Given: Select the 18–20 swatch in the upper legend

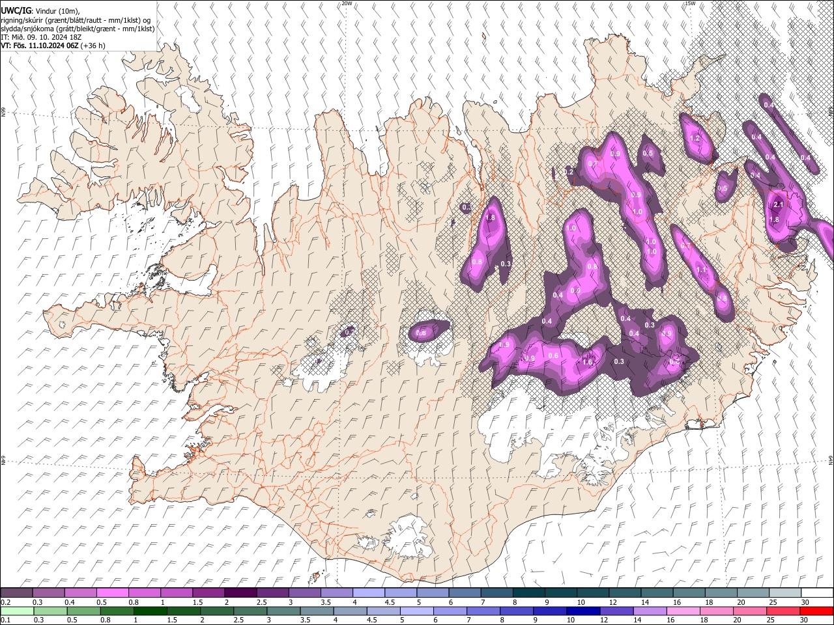Looking at the screenshot, I should 721,592.
